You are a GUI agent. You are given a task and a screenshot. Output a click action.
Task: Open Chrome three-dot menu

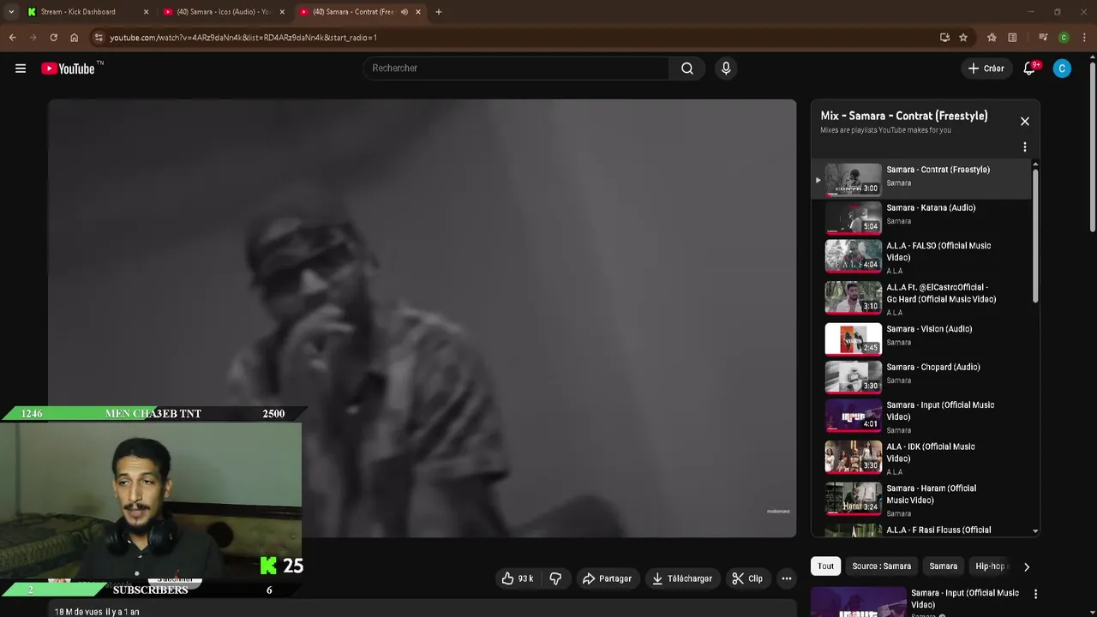1085,38
